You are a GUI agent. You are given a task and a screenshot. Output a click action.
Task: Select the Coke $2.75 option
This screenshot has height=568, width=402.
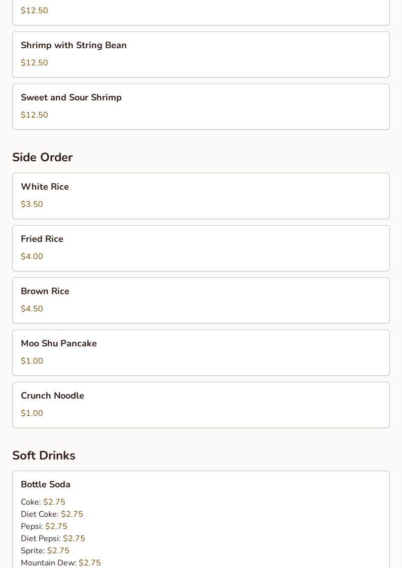coord(43,502)
